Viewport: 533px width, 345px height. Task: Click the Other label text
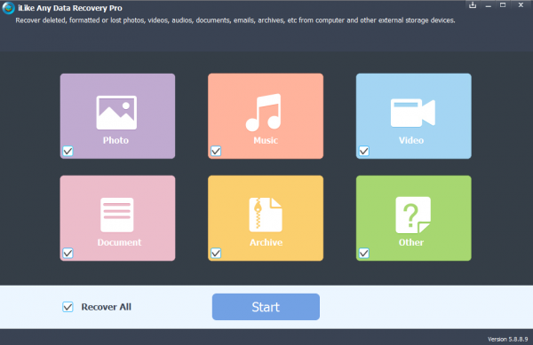[x=411, y=242]
